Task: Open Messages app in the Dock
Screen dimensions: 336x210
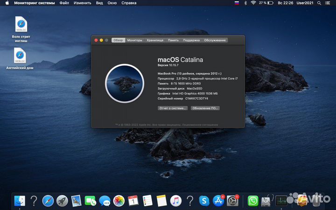Action: click(x=105, y=201)
